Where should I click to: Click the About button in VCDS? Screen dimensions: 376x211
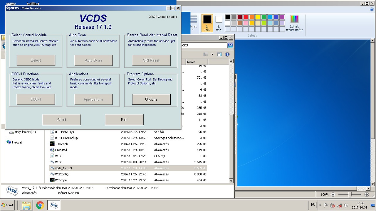tap(62, 119)
